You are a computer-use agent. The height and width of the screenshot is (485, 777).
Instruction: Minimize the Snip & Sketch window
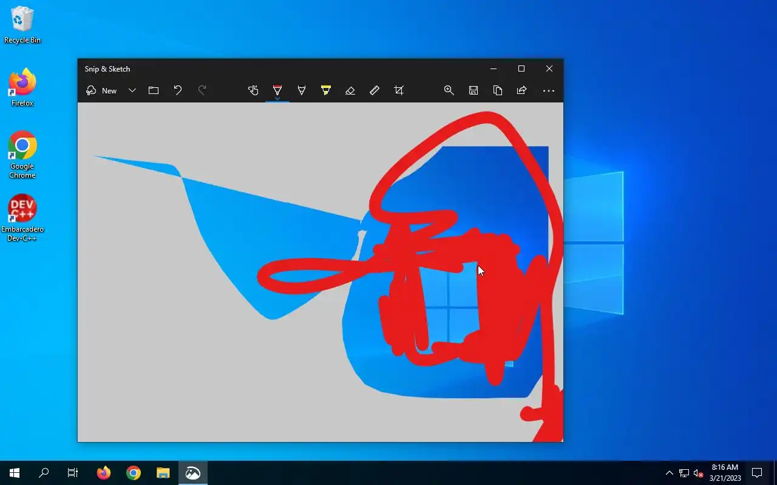494,69
